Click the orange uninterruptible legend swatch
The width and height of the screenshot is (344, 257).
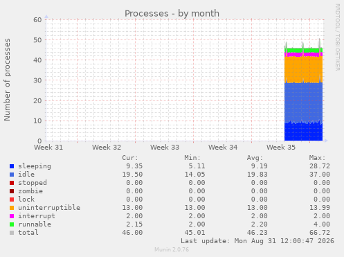12,208
